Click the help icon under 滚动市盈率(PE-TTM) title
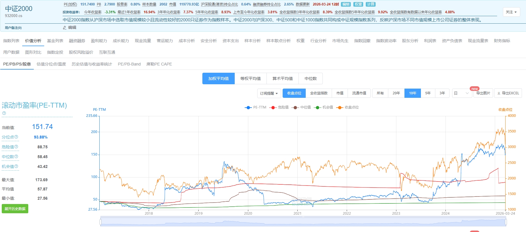The height and width of the screenshot is (232, 526). pyautogui.click(x=4, y=113)
